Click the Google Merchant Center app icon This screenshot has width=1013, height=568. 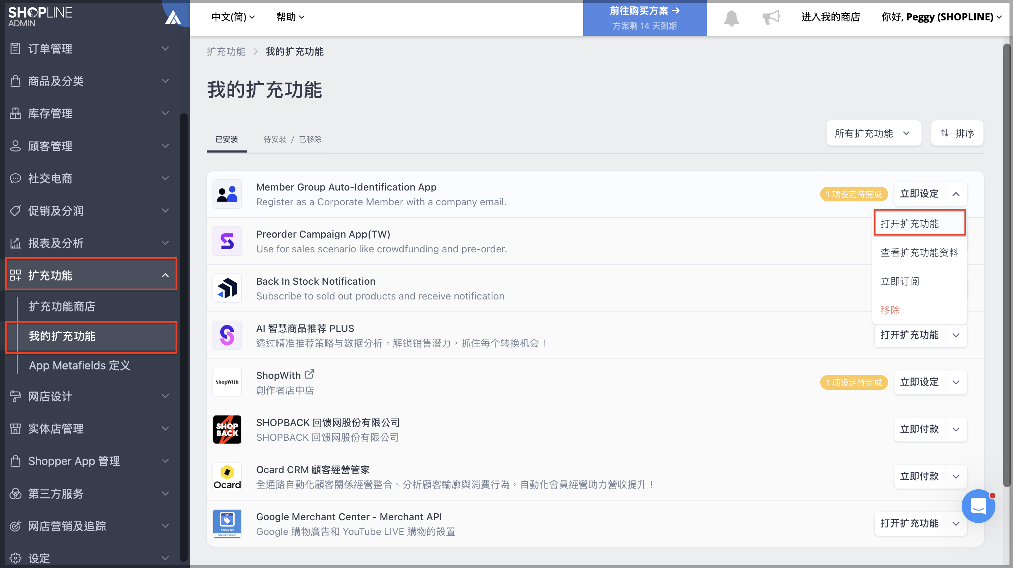point(227,523)
